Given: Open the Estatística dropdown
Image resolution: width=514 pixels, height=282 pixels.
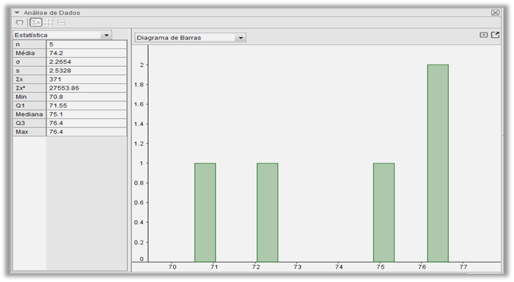Looking at the screenshot, I should point(106,35).
